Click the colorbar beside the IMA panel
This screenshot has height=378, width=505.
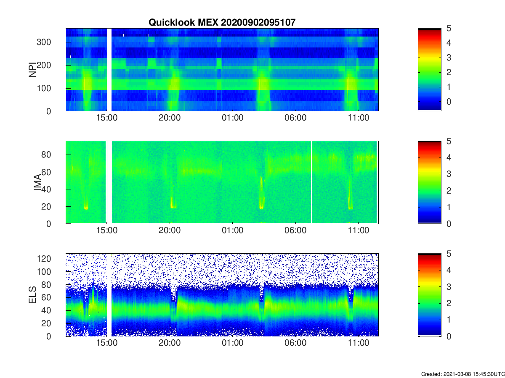[x=430, y=182]
